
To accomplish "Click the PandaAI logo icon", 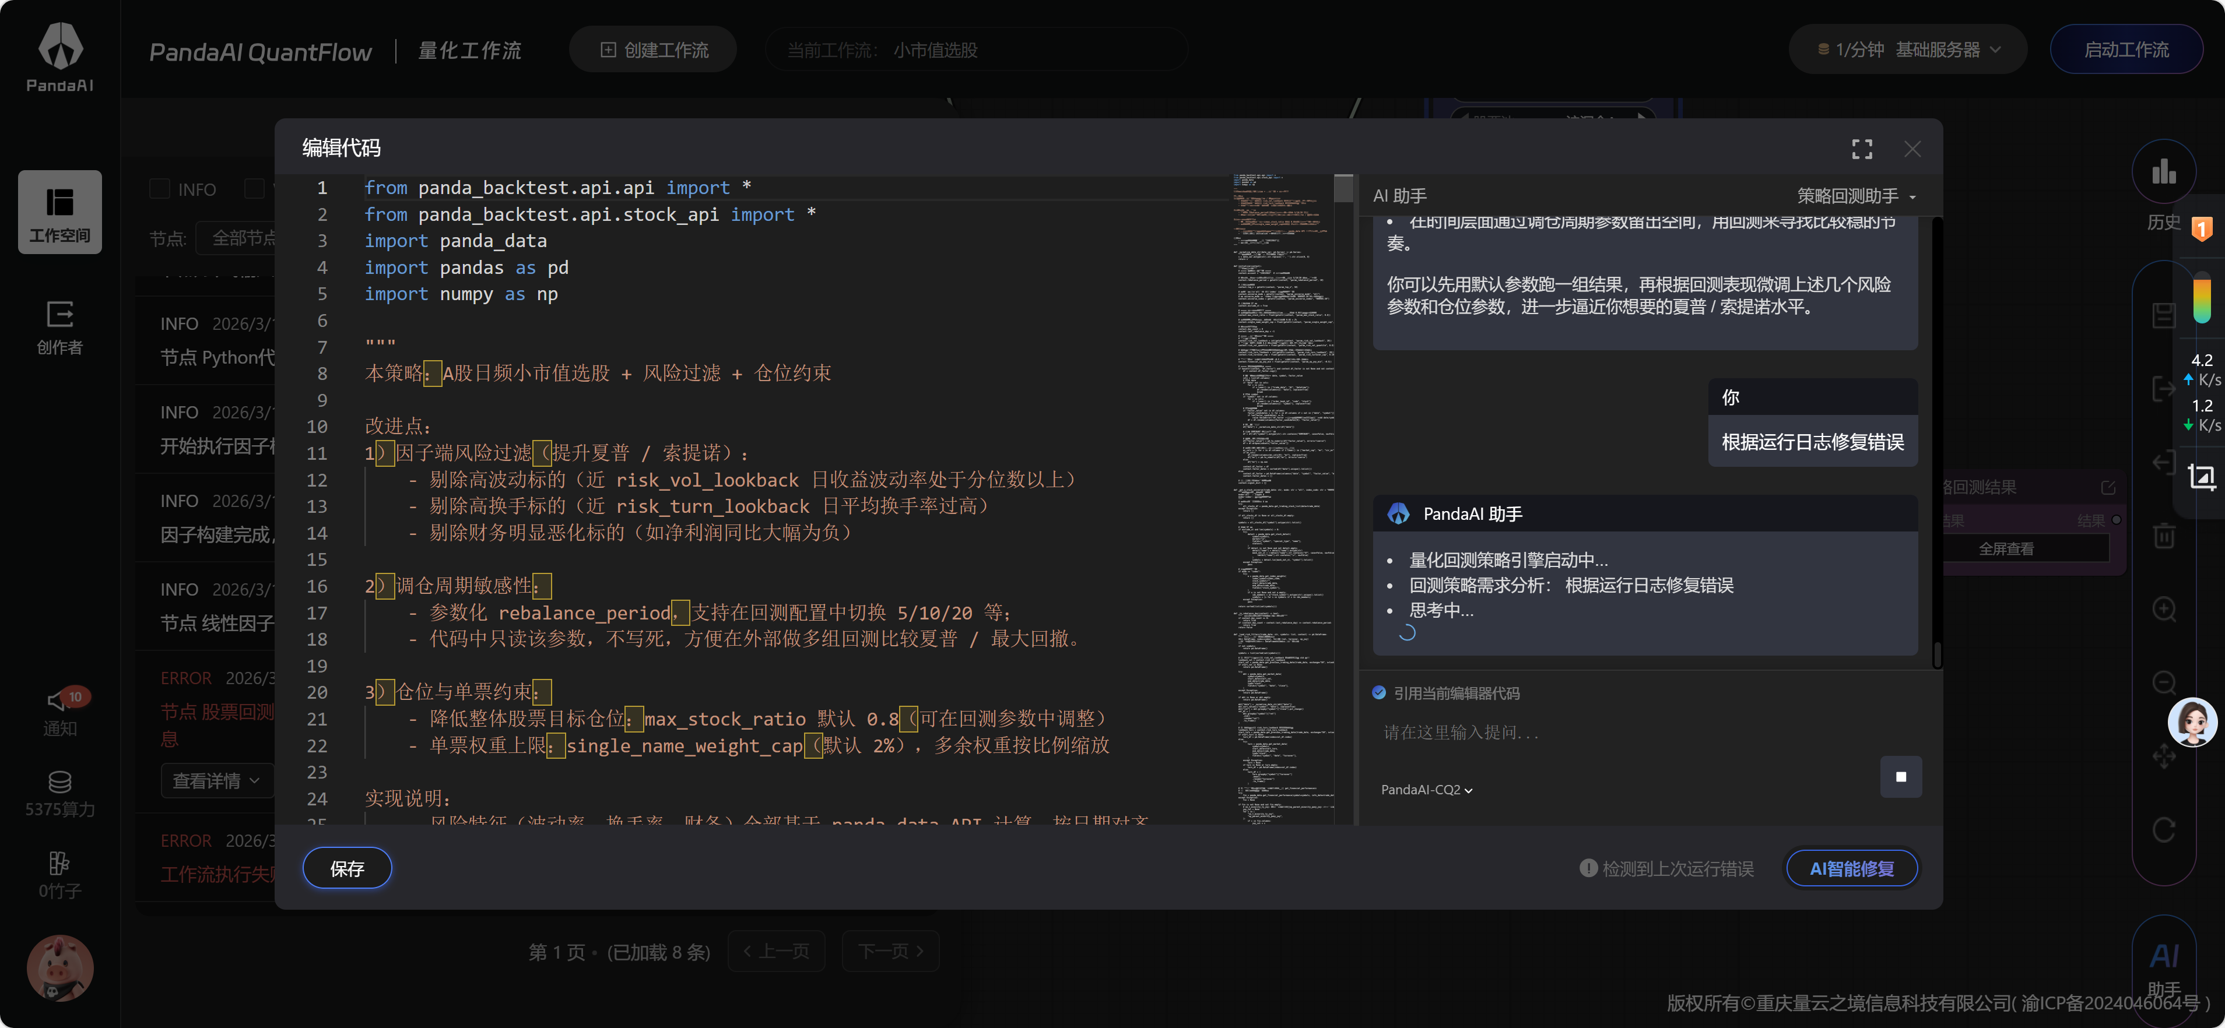I will click(59, 45).
